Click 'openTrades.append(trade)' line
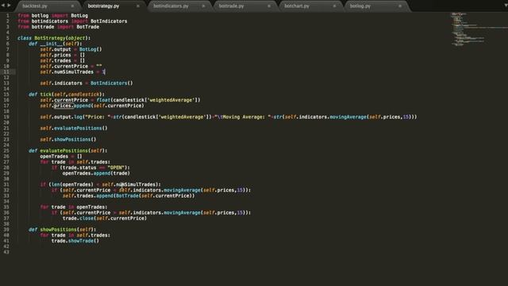 (96, 173)
